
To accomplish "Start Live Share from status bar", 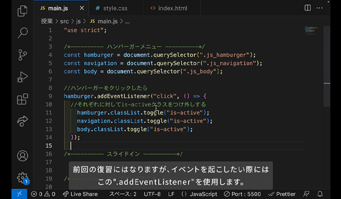I will pyautogui.click(x=80, y=194).
